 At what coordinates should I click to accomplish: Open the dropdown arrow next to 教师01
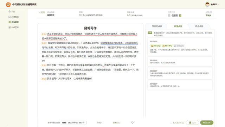pos(219,5)
